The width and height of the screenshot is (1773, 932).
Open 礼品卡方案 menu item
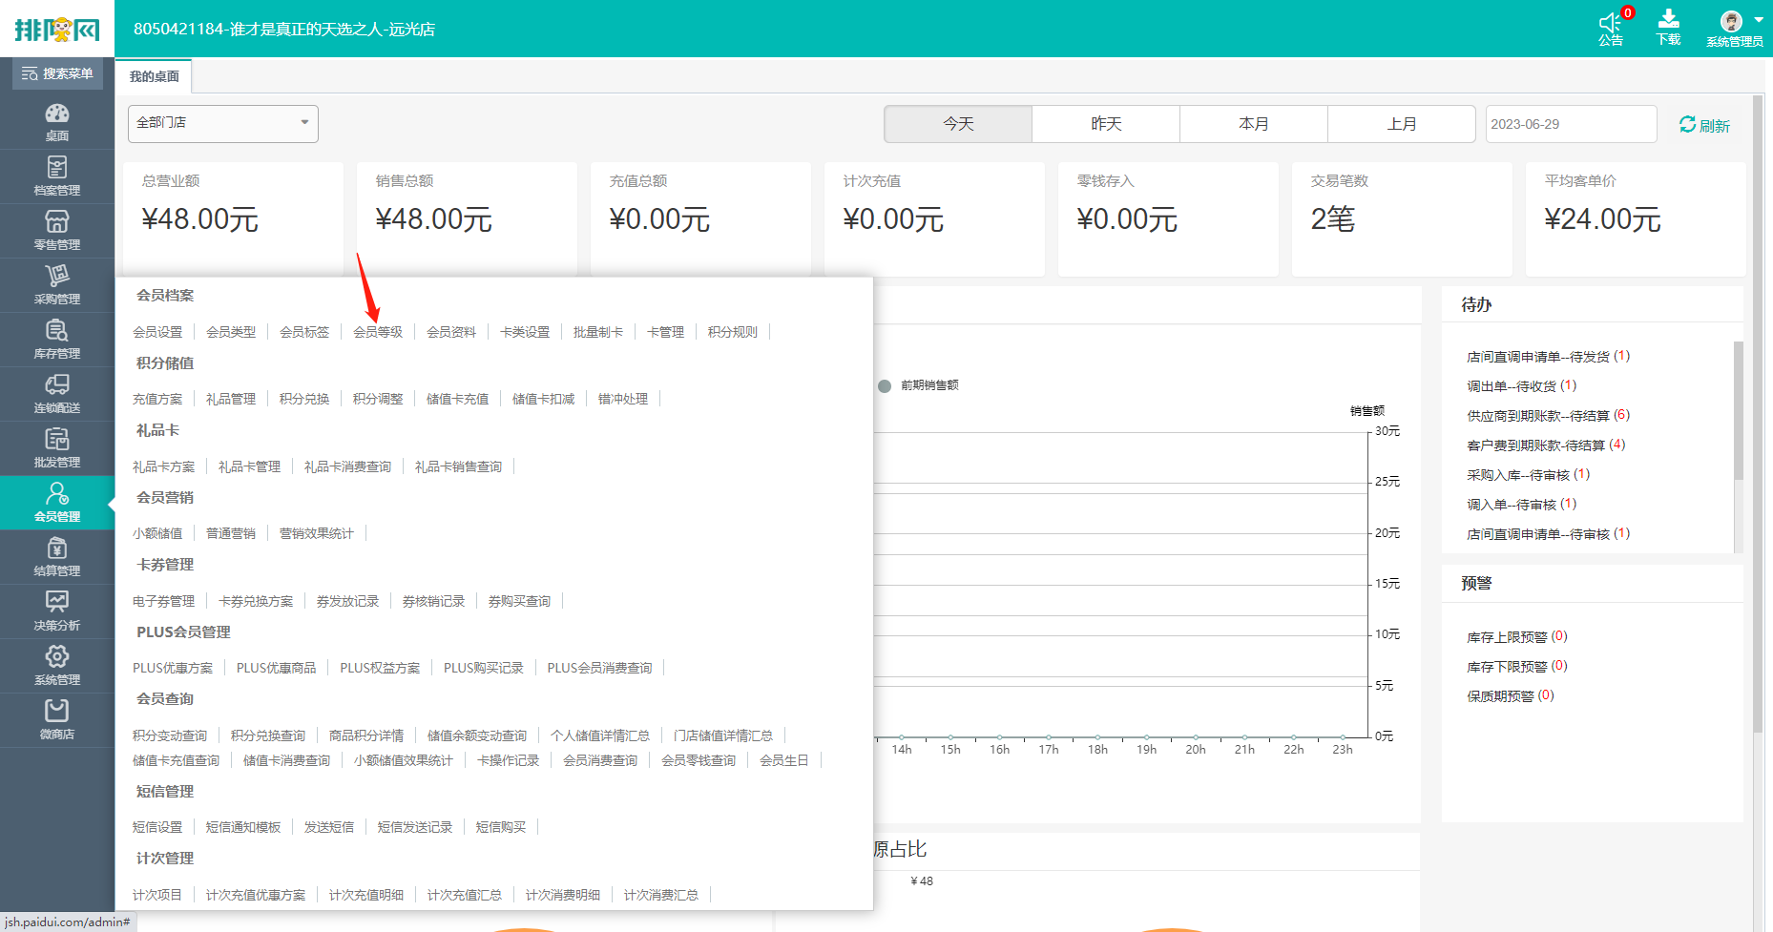click(x=163, y=466)
